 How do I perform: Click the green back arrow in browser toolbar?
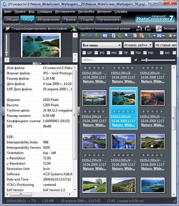(84, 36)
